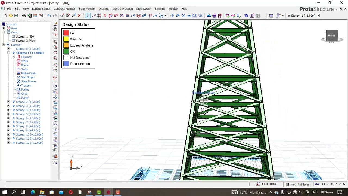The height and width of the screenshot is (196, 348).
Task: Collapse the Storeys tree node
Action: (3, 45)
